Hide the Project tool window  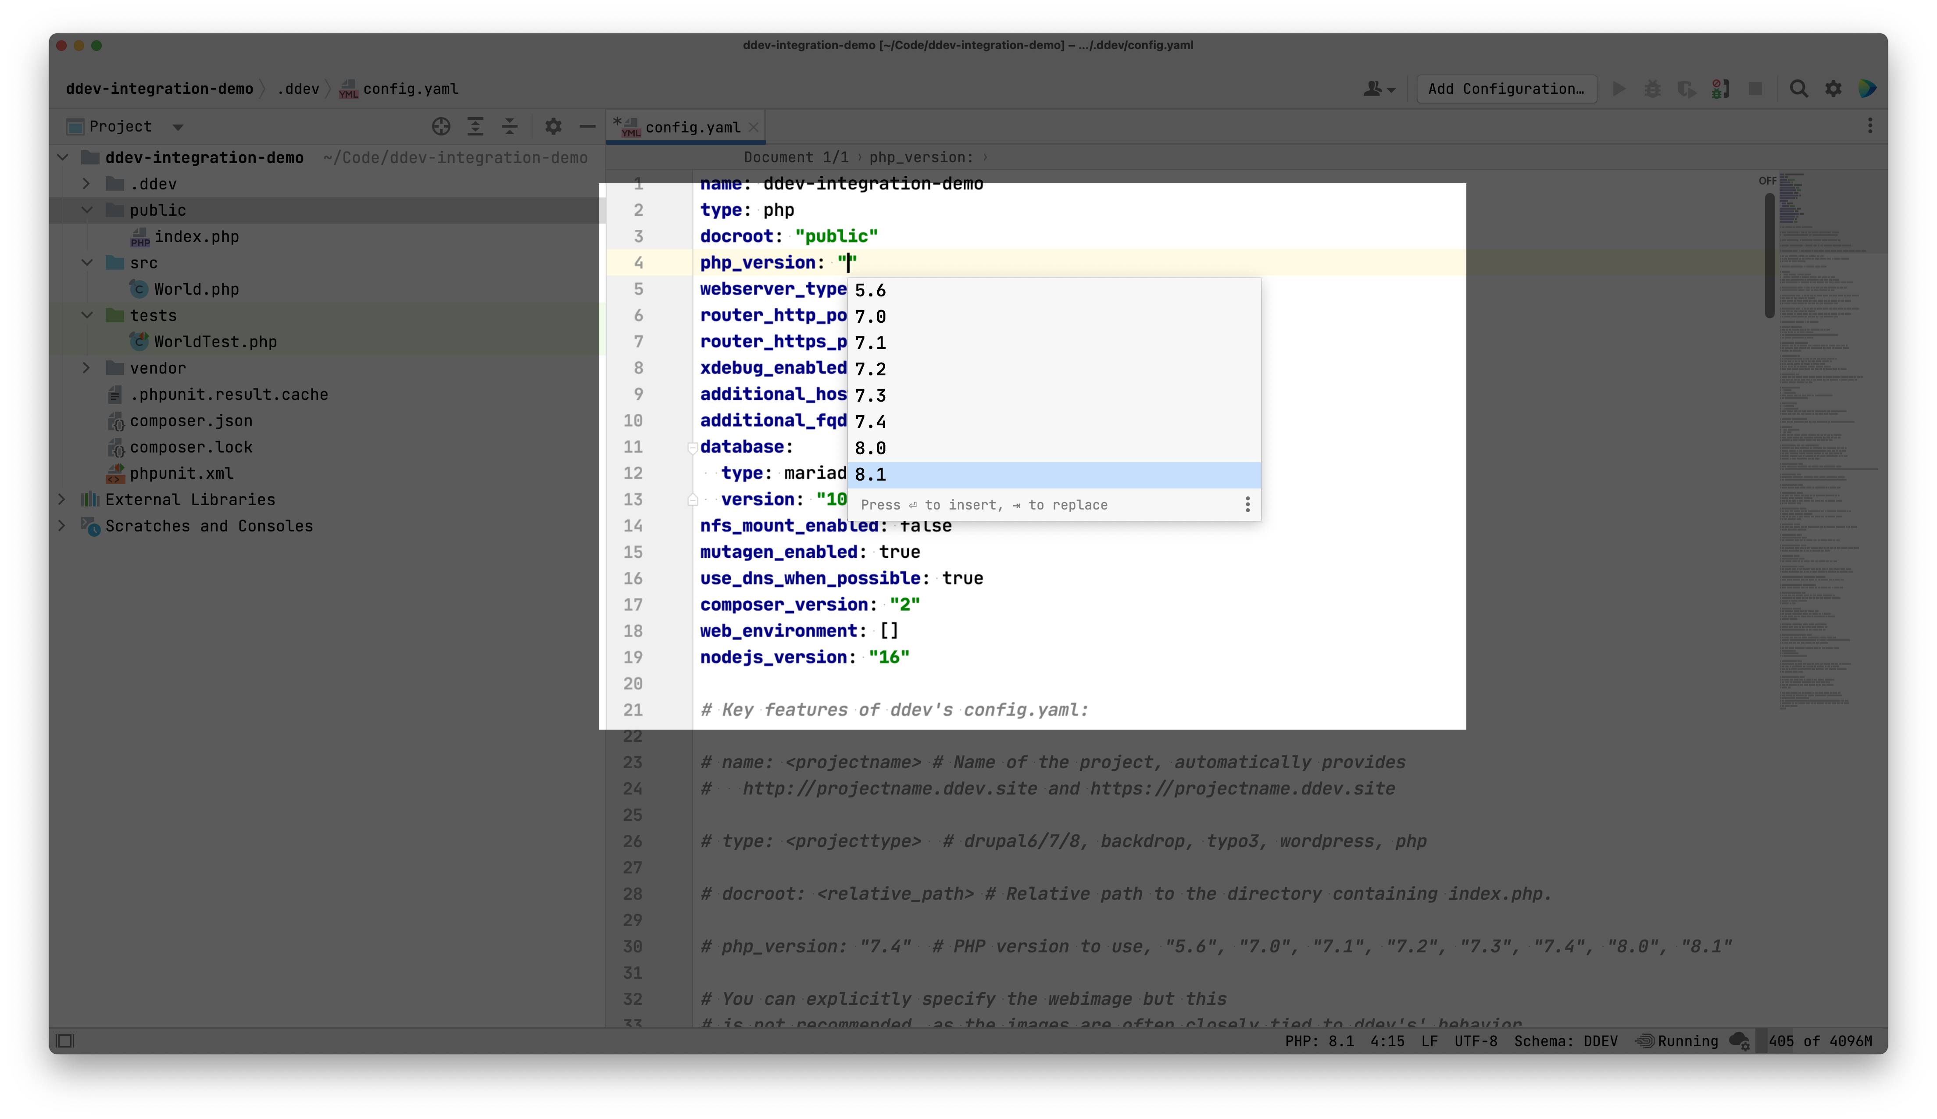tap(588, 127)
